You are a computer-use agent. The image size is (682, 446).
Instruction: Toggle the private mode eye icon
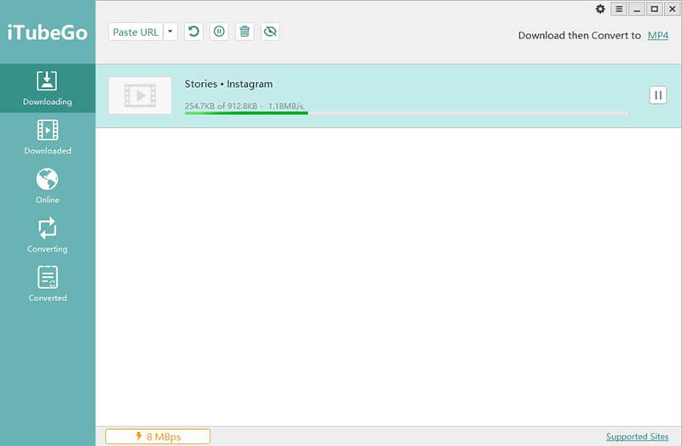tap(270, 32)
